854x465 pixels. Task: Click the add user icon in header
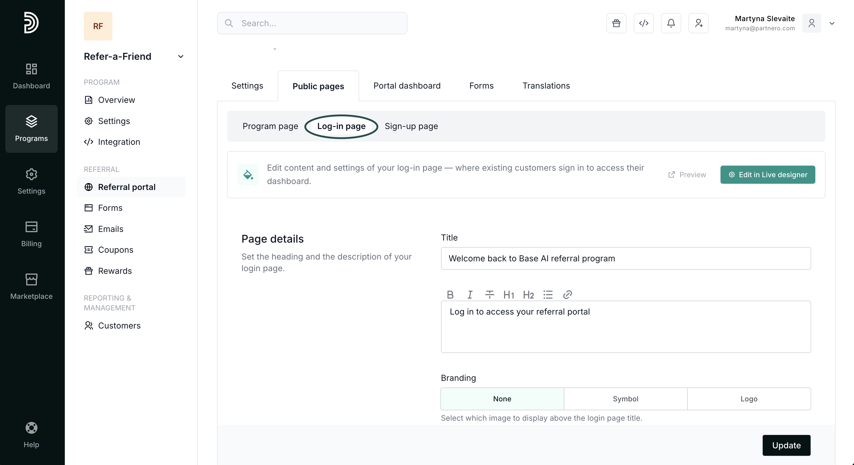[x=698, y=23]
